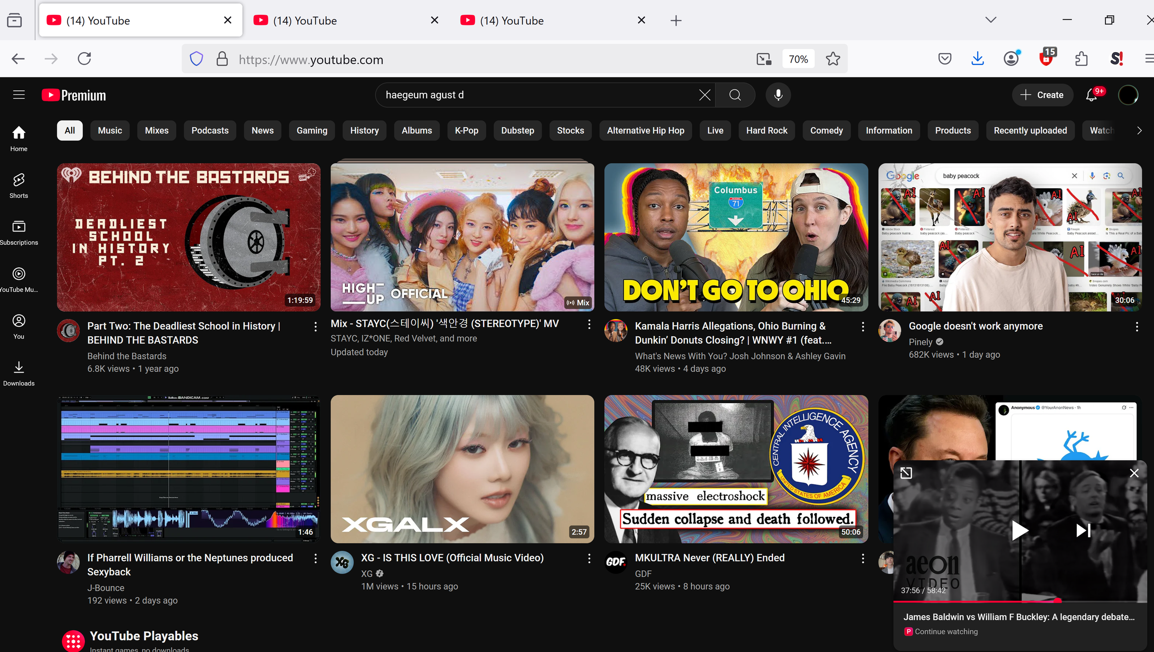Expand the Firefox list all tabs dropdown
The image size is (1154, 652).
[991, 20]
